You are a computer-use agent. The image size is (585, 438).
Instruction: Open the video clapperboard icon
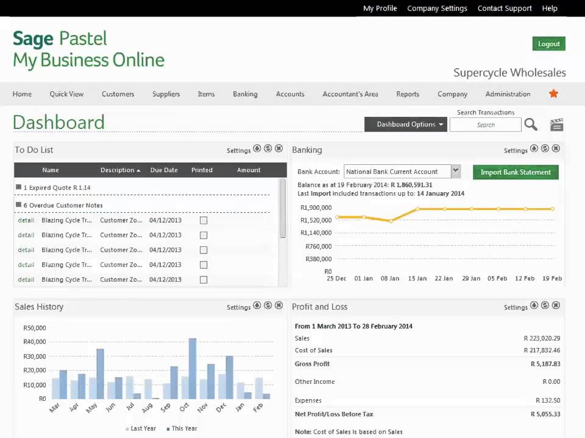point(556,124)
